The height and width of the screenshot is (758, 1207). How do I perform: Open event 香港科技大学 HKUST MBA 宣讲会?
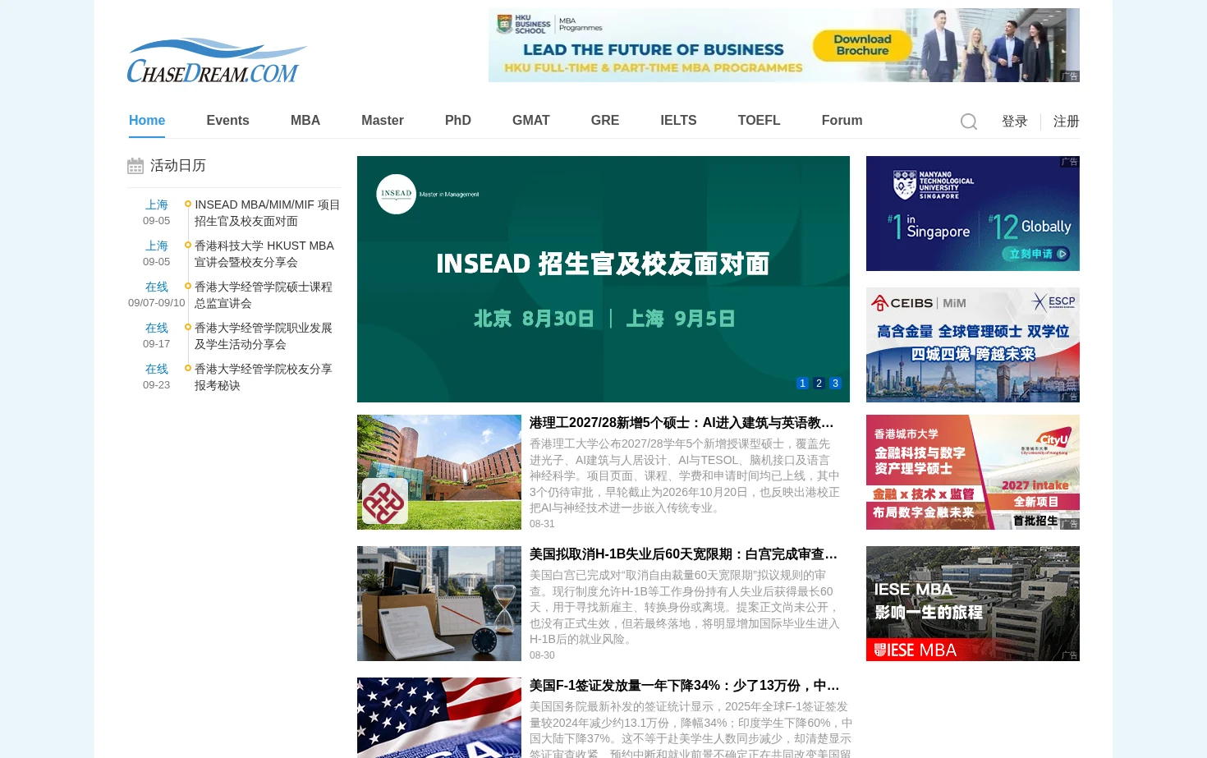264,254
